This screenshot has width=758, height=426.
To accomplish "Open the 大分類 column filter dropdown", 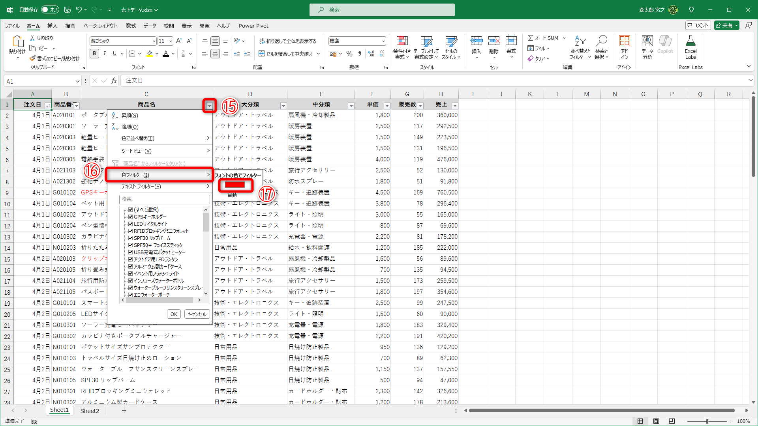I will 283,106.
